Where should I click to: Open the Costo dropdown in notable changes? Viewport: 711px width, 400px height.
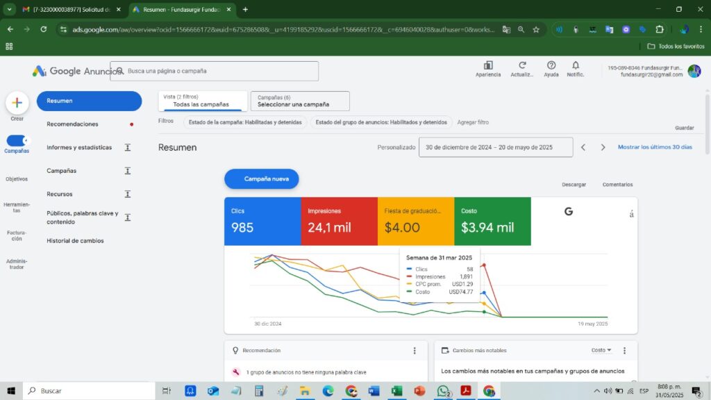click(601, 351)
